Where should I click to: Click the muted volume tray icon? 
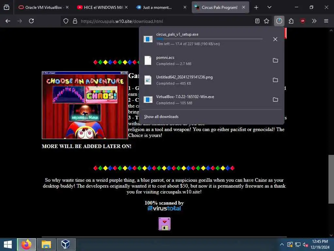[305, 244]
